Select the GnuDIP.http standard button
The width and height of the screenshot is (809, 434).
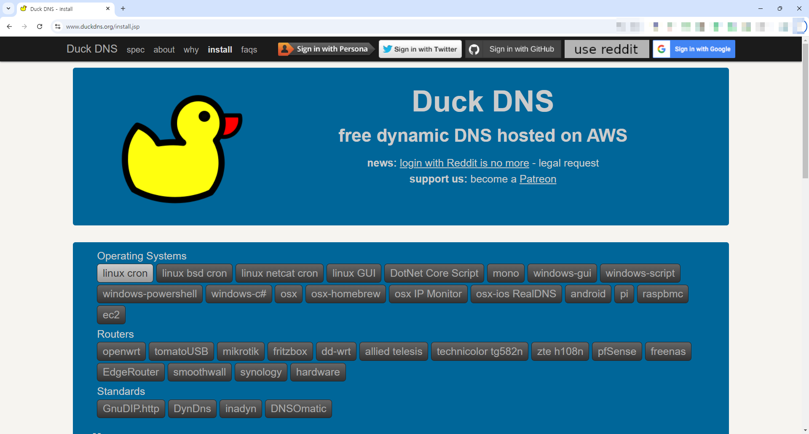pyautogui.click(x=131, y=409)
